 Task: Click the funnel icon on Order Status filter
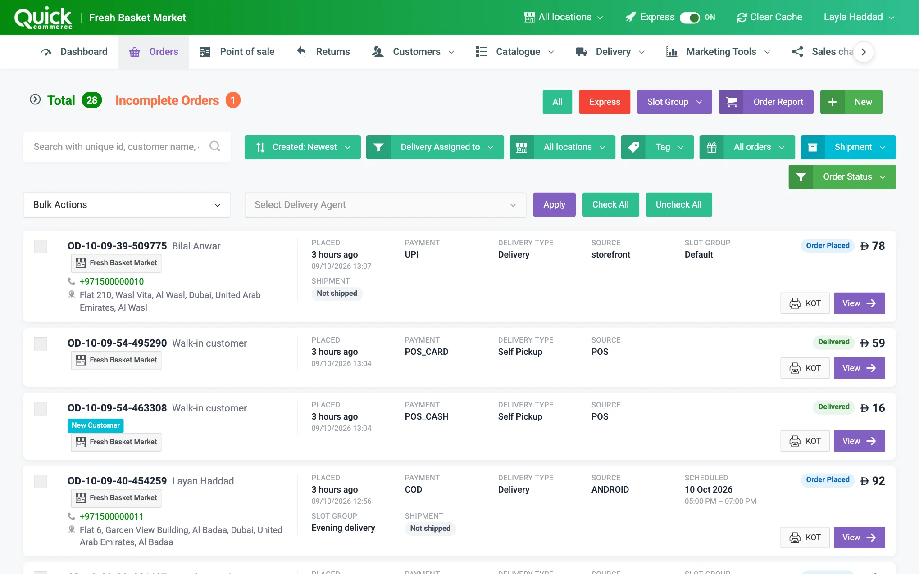point(801,177)
